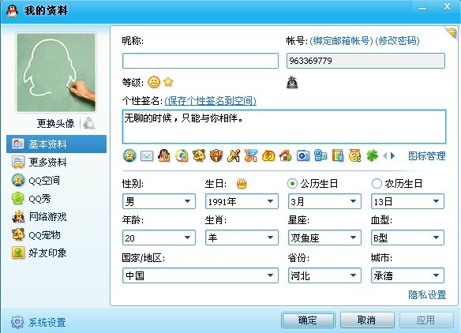Click the 确定 button
Viewport: 461px width, 333px height.
pyautogui.click(x=308, y=320)
